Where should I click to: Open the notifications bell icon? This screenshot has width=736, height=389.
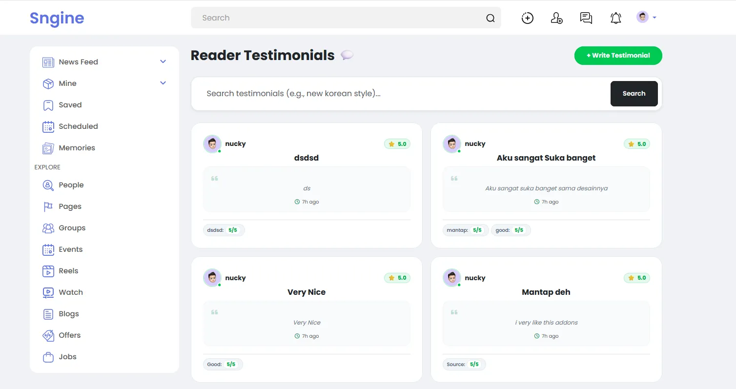616,18
